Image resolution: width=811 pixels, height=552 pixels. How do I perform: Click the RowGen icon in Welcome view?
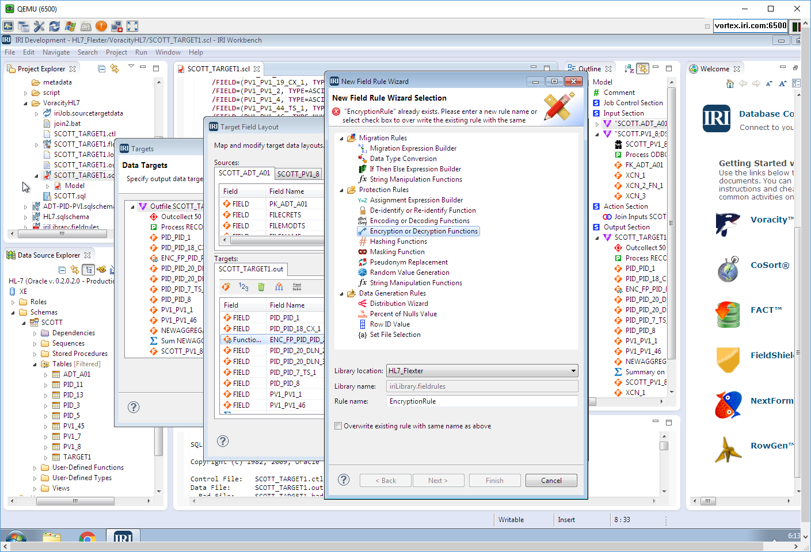click(x=728, y=450)
